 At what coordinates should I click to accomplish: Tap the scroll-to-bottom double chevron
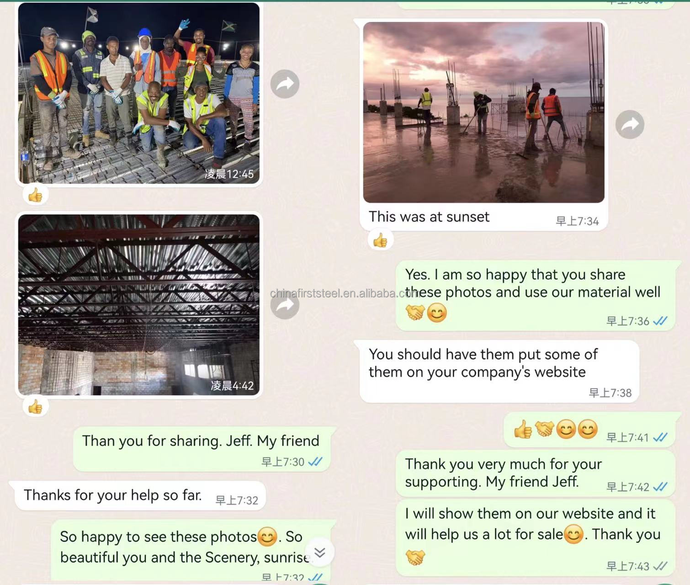click(320, 552)
